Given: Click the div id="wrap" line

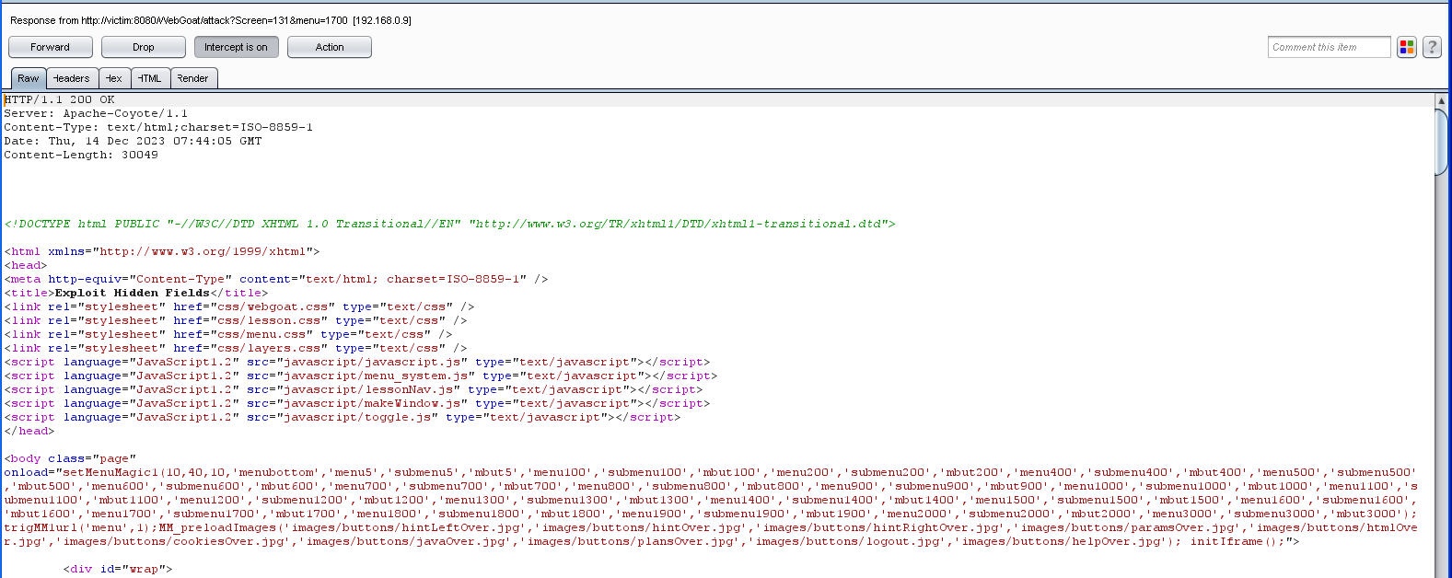Looking at the screenshot, I should pyautogui.click(x=118, y=569).
